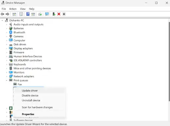The width and height of the screenshot is (170, 126).
Task: Click the Audio inputs and outputs speaker icon
Action: tap(11, 24)
